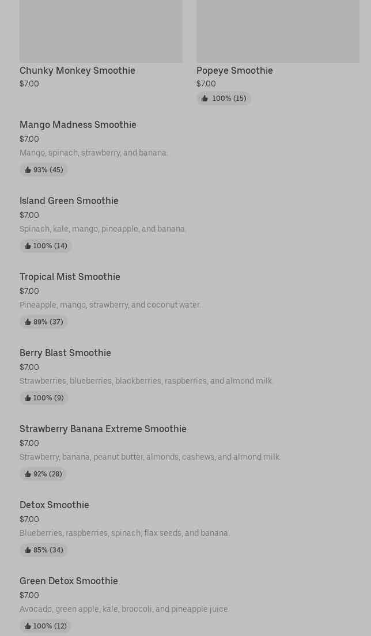This screenshot has width=371, height=636.
Task: Click thumbs-up icon for Tropical Mist Smoothie
Action: 28,322
